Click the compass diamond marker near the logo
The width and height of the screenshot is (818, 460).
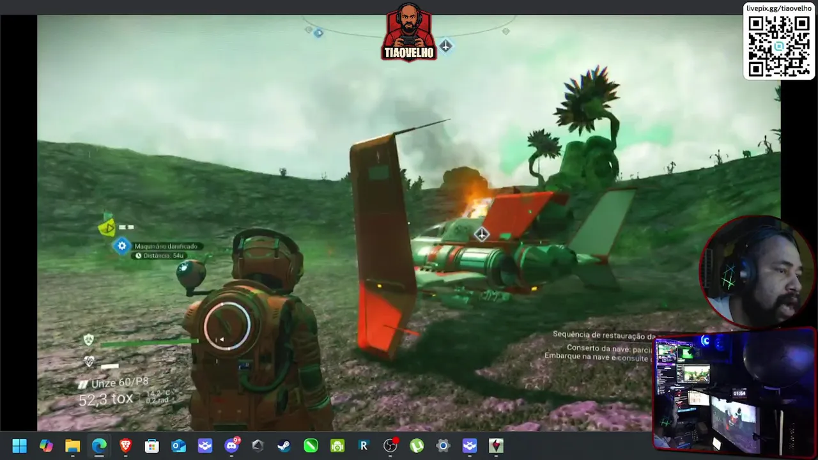click(445, 46)
